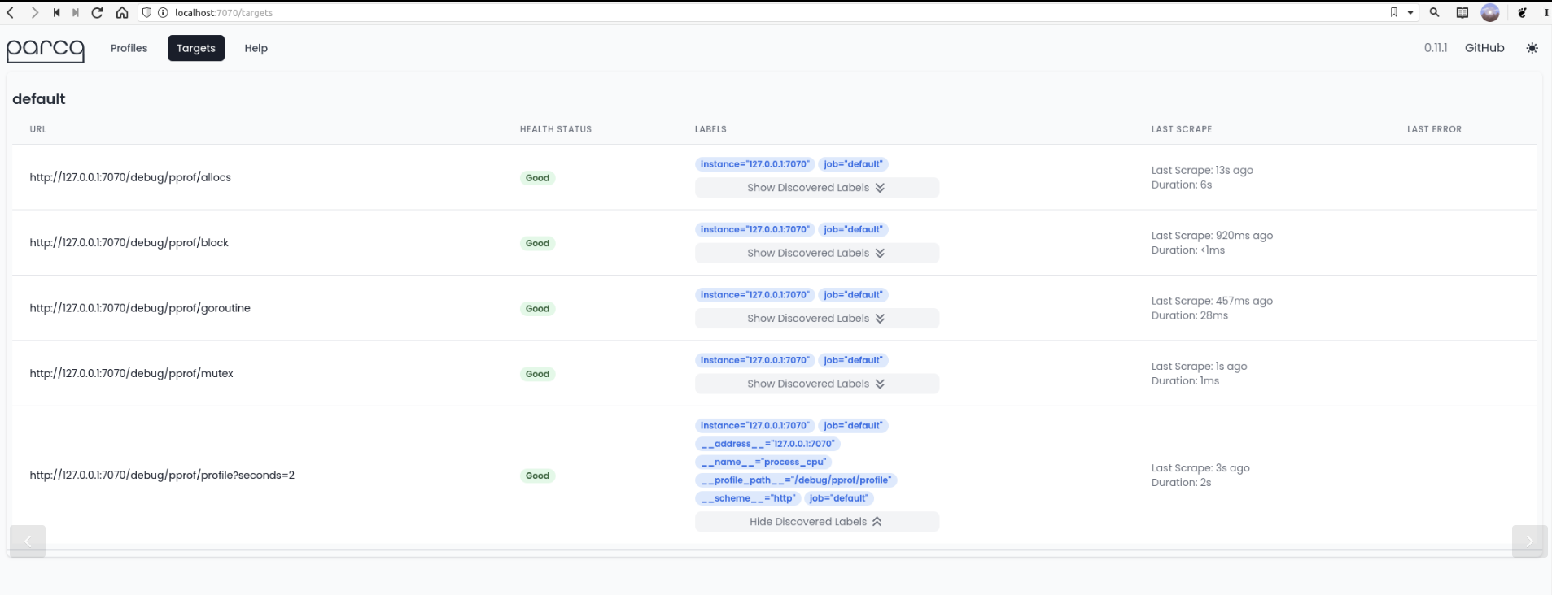This screenshot has height=595, width=1552.
Task: Click job="default" chip in block row
Action: pos(853,229)
